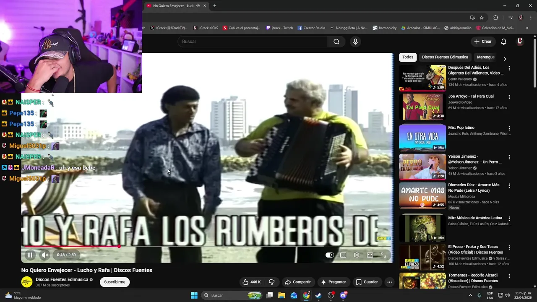The width and height of the screenshot is (537, 302).
Task: Start voice search with the microphone
Action: click(355, 42)
